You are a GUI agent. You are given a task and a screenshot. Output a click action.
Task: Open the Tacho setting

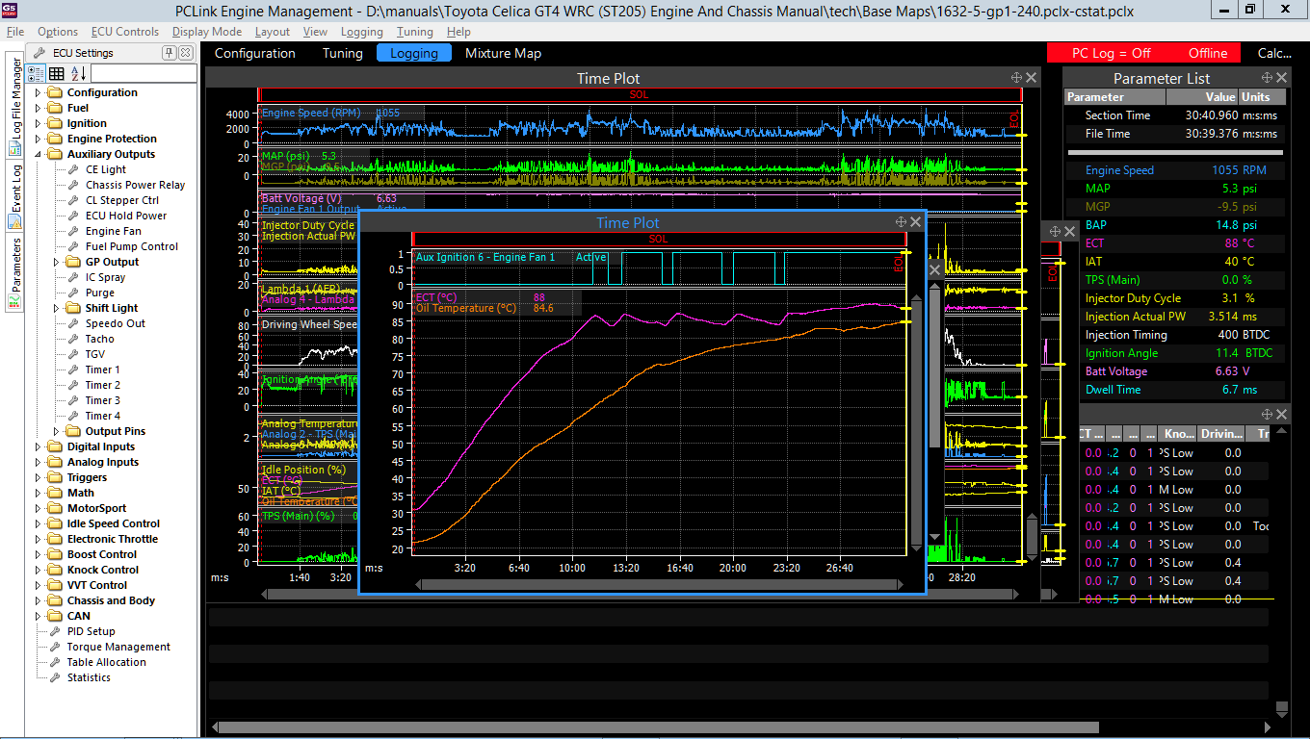pyautogui.click(x=99, y=339)
